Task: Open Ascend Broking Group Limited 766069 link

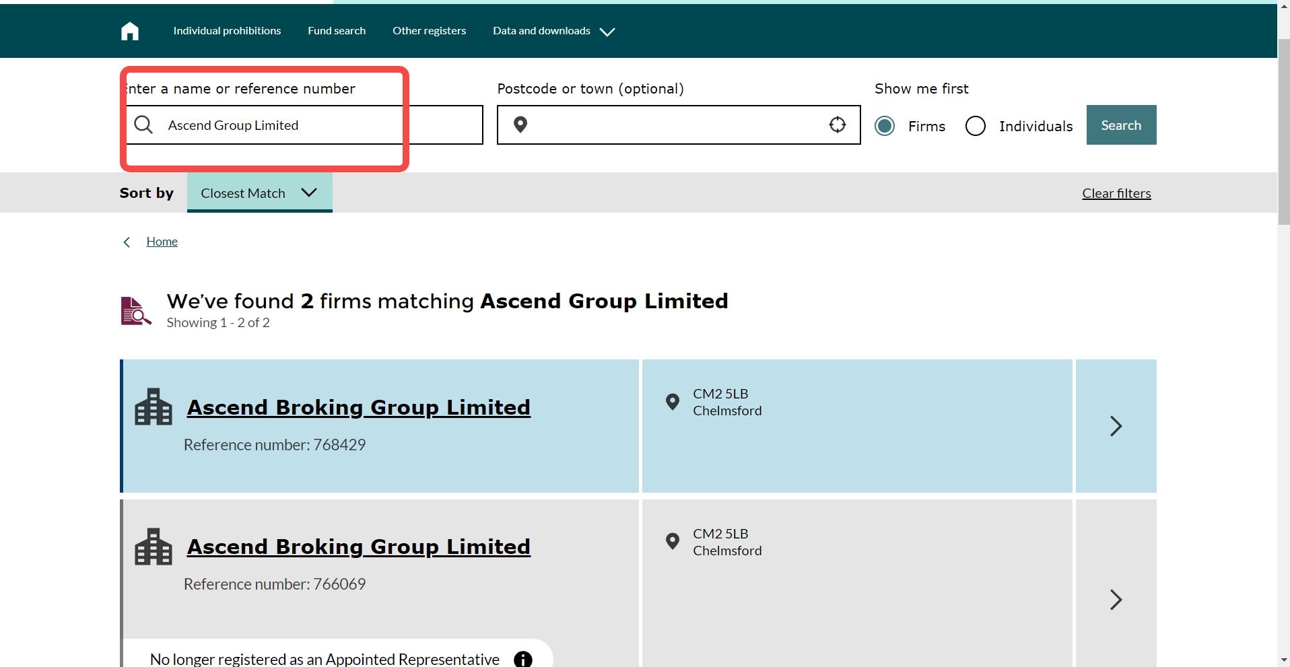Action: point(358,547)
